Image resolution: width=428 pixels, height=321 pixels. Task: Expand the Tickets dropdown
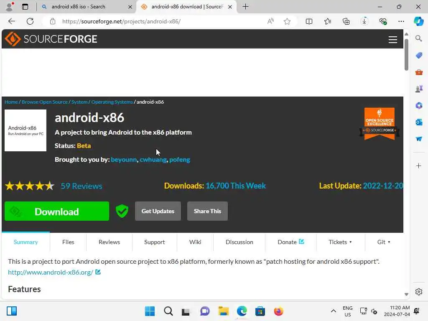340,242
